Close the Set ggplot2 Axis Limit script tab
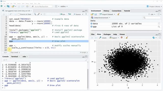Screen dimensions: 163x91 point(31,11)
